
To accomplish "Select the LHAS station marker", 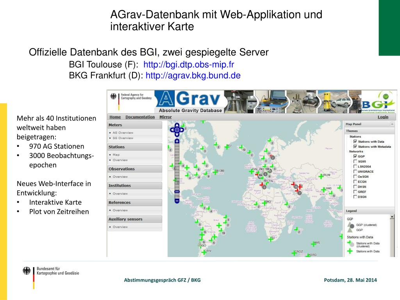I will [x=324, y=189].
